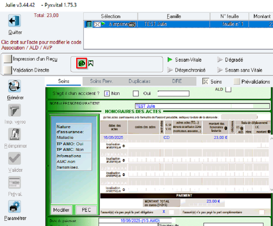Click the patient name field TEST Julie

click(x=202, y=106)
